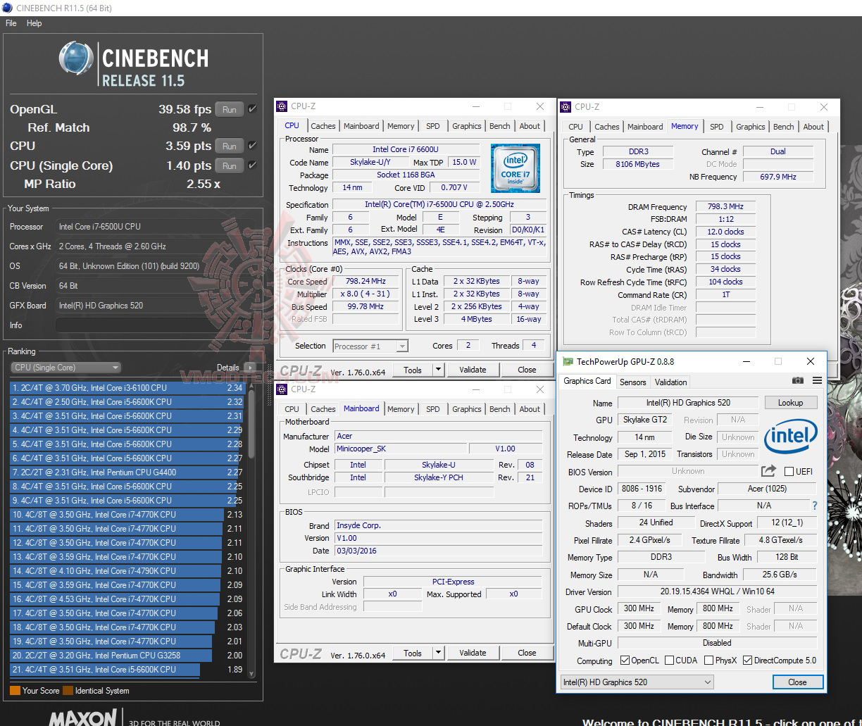Run the CPU (Single Core) benchmark
This screenshot has height=726, width=862.
click(x=230, y=165)
